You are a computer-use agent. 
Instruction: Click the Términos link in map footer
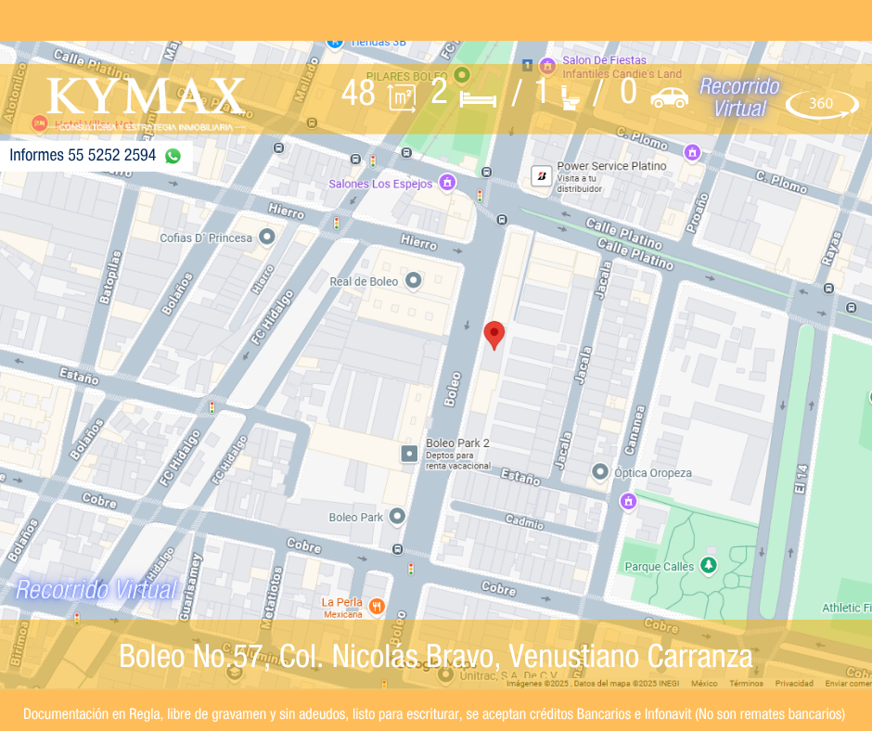point(746,684)
